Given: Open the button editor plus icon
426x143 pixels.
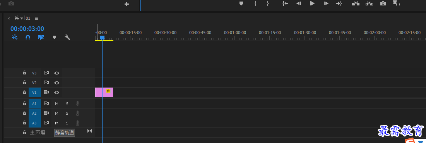Looking at the screenshot, I should point(127,4).
